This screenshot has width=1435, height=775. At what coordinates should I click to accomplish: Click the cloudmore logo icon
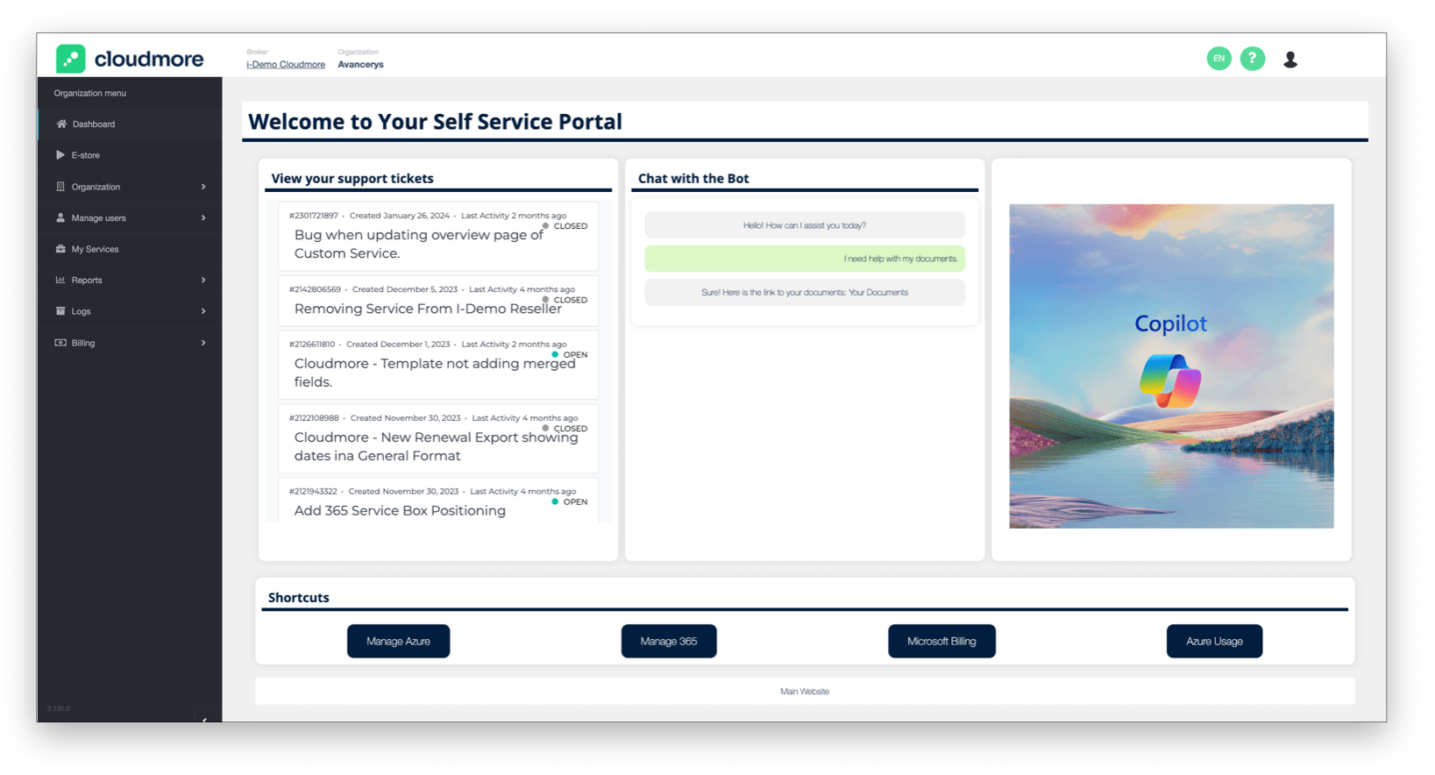71,59
